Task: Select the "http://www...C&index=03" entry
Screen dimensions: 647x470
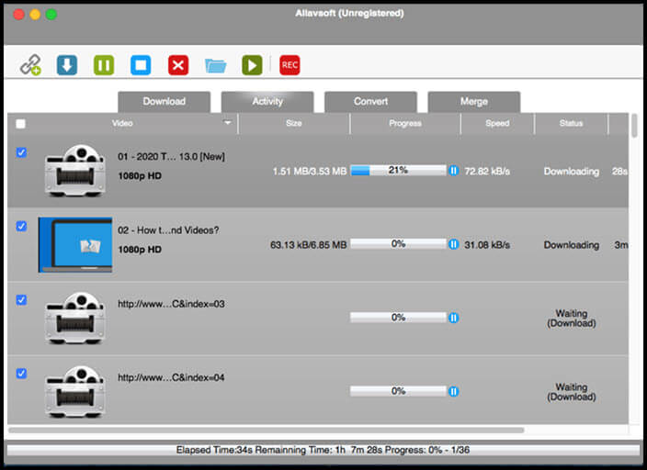Action: [171, 304]
